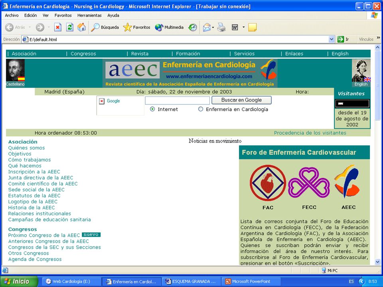Open Quiénes somos link
Viewport: 383px width, 287px height.
(26, 147)
